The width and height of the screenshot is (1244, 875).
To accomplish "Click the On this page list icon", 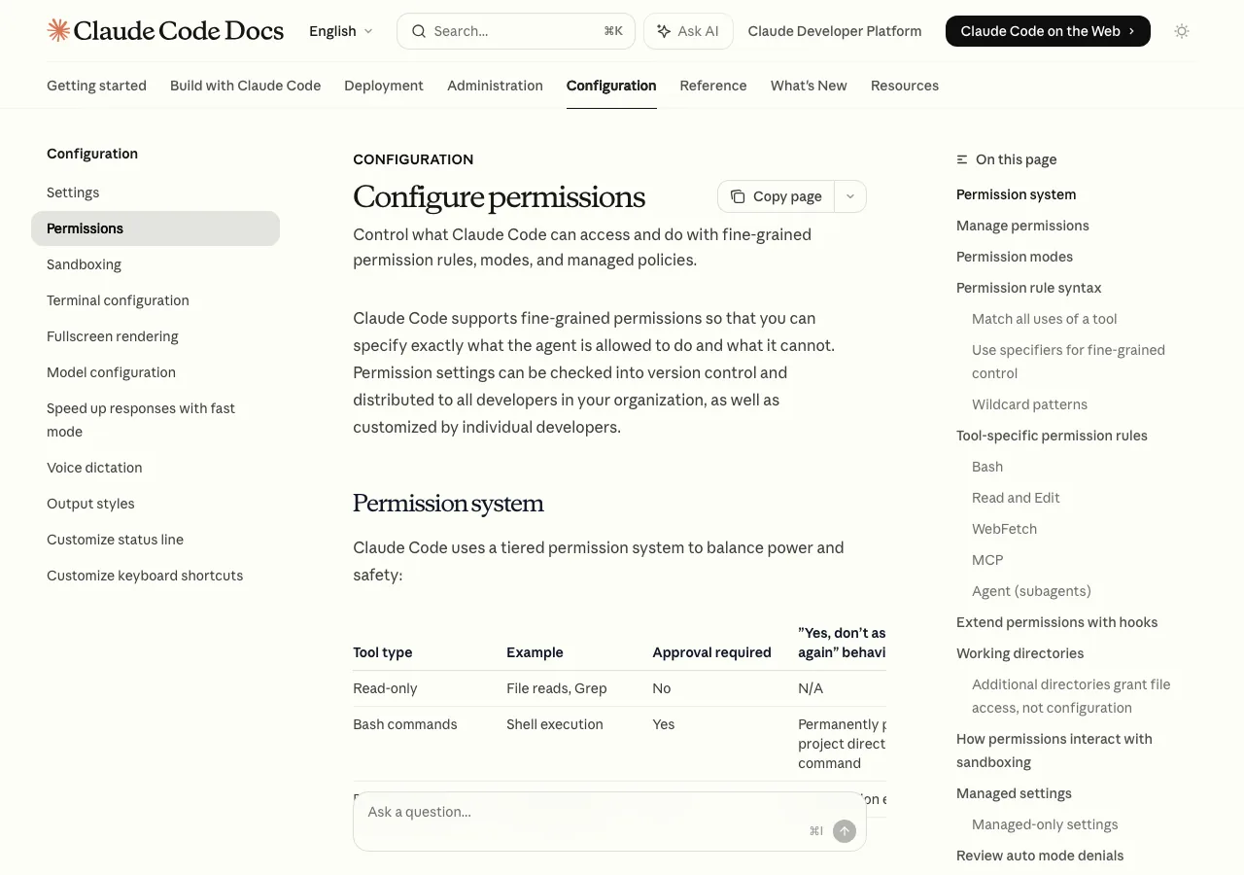I will click(x=962, y=159).
